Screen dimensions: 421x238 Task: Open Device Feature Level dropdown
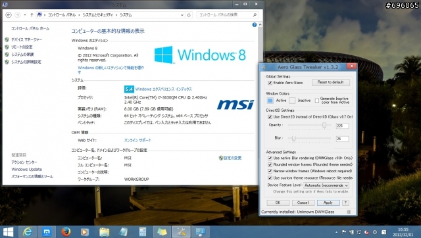(x=326, y=185)
